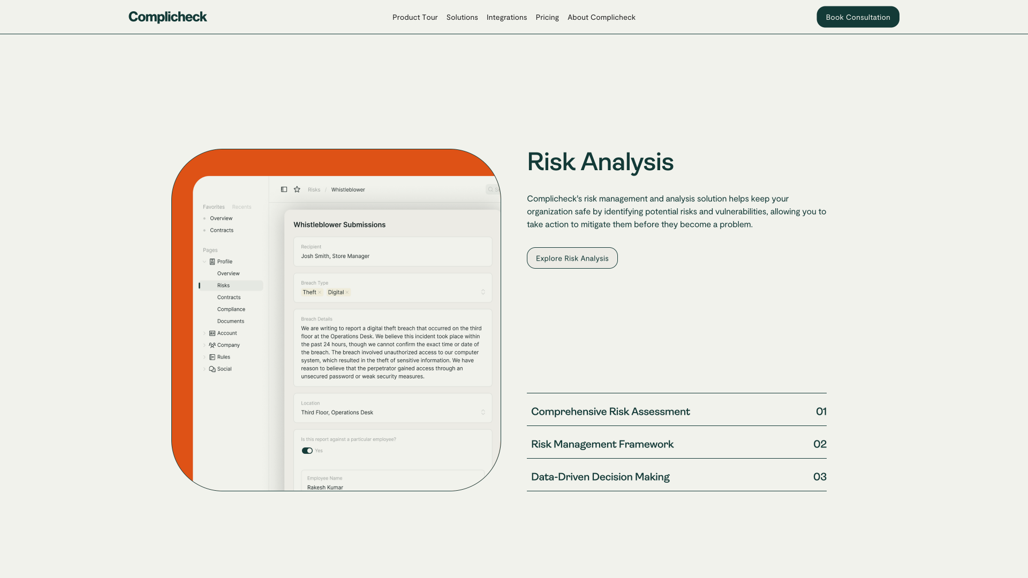Screen dimensions: 1028x578
Task: Select the Compliance page item
Action: pos(231,309)
